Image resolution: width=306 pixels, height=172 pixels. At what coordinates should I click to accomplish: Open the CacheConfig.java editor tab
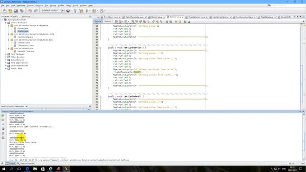[220, 17]
